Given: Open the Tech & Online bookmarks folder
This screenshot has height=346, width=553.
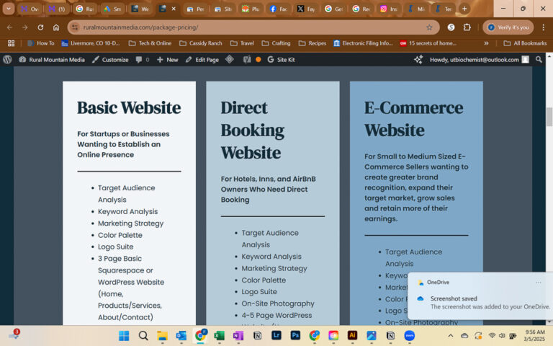Looking at the screenshot, I should 150,43.
